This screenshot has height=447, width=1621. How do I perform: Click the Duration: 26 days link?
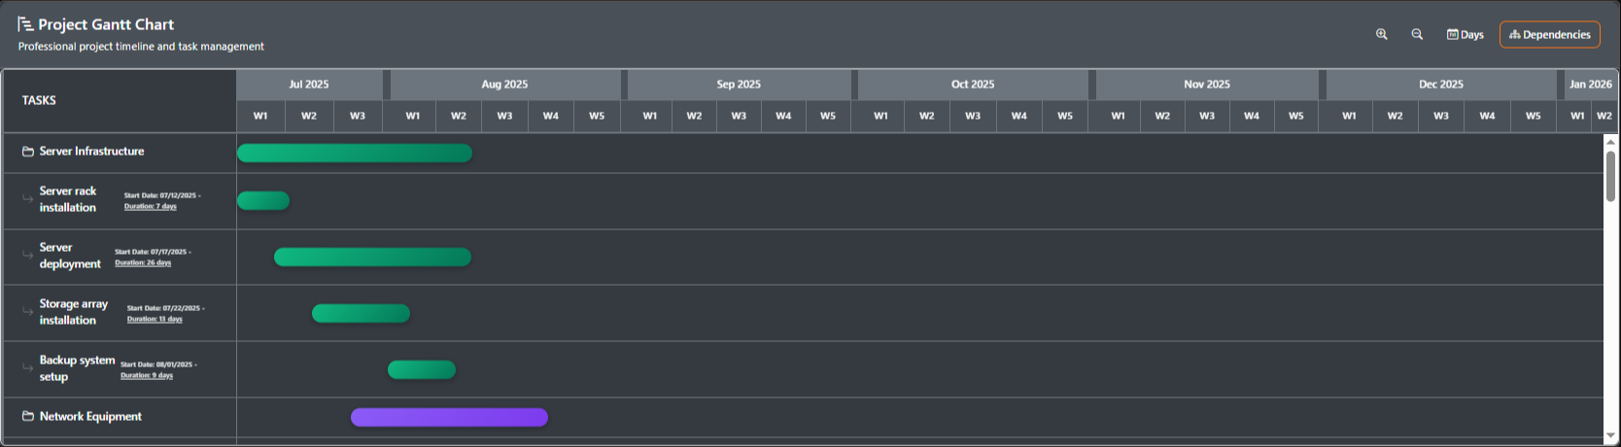pyautogui.click(x=143, y=263)
